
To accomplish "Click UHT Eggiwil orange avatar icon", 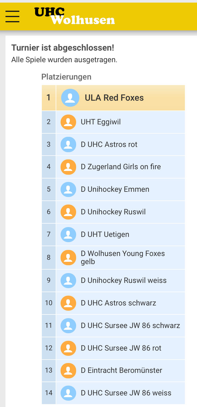I will point(68,122).
